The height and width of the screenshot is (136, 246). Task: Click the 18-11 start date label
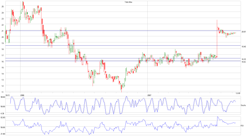coord(8,95)
